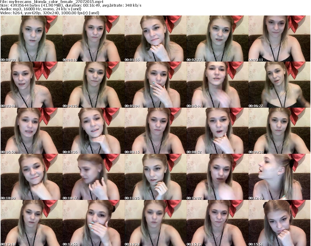Open the frame at timestamp 00:04:26

[x=94, y=85]
